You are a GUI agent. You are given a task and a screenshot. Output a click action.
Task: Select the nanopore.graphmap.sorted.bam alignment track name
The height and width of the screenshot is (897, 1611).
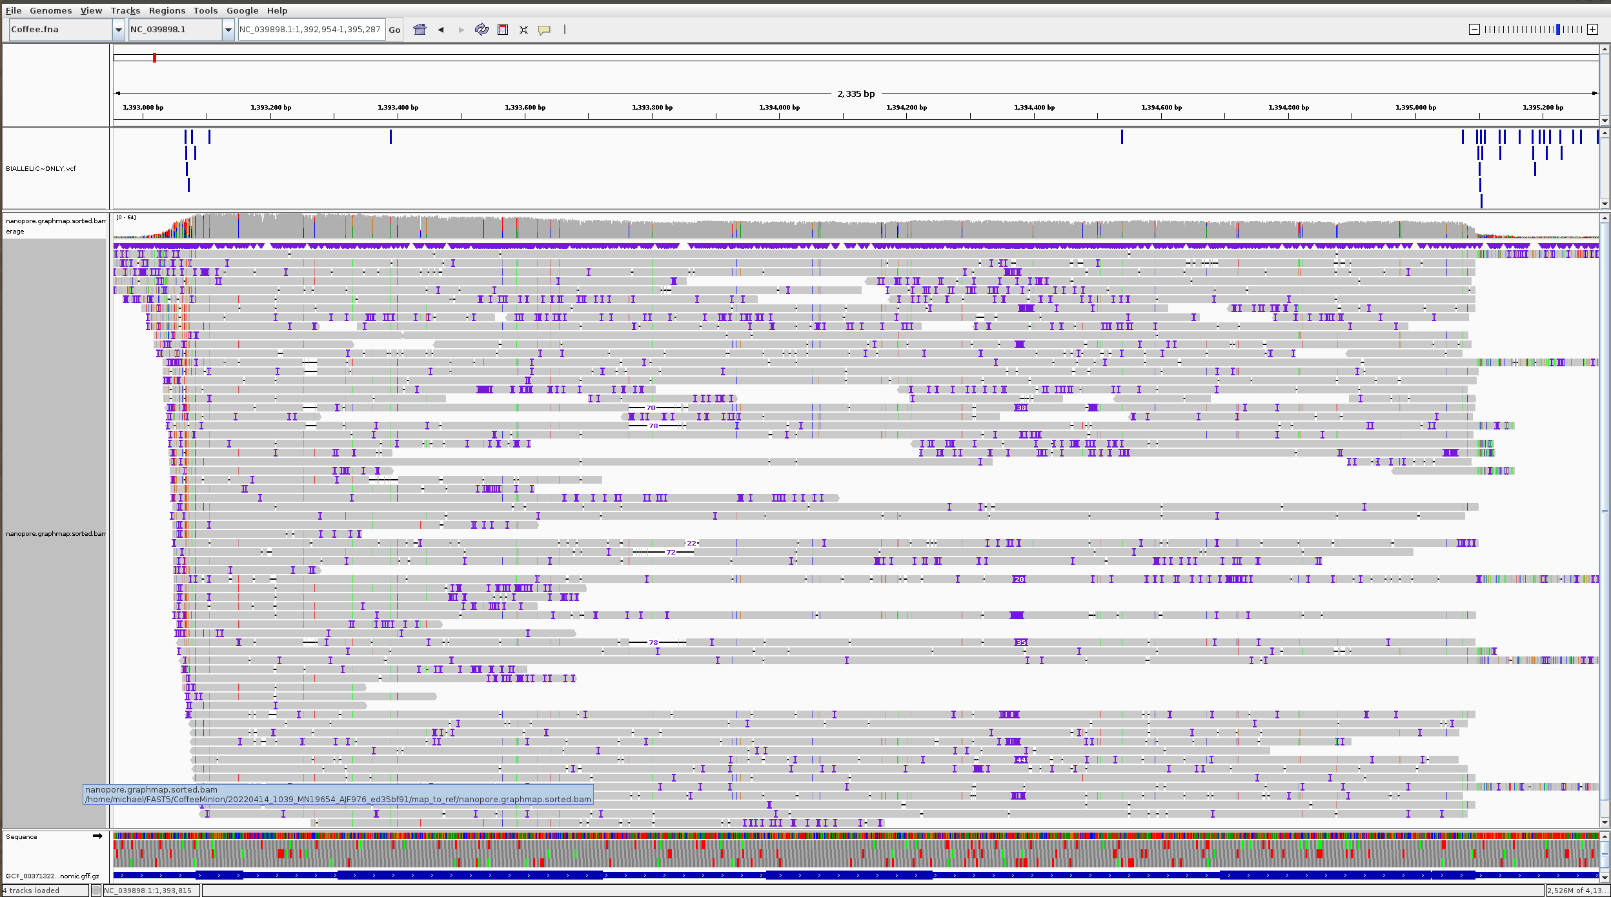(x=56, y=534)
